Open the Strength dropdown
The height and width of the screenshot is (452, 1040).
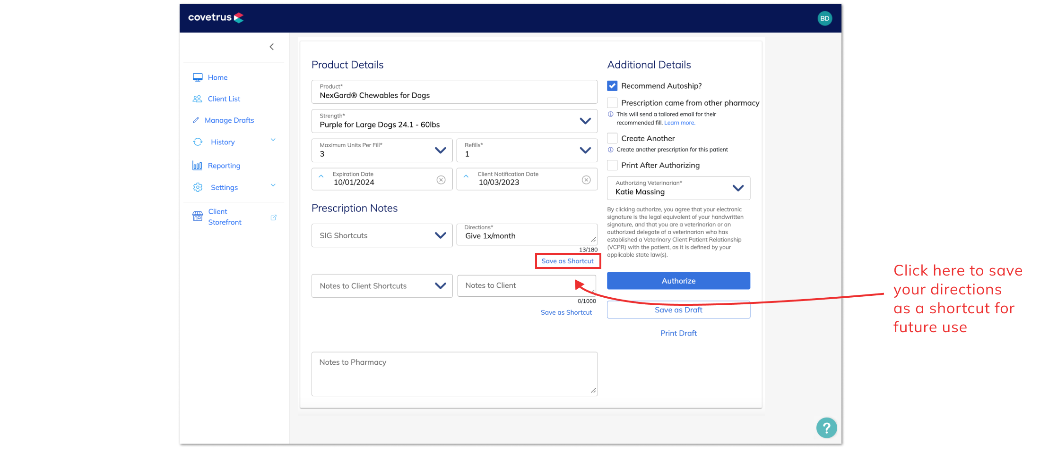tap(454, 121)
